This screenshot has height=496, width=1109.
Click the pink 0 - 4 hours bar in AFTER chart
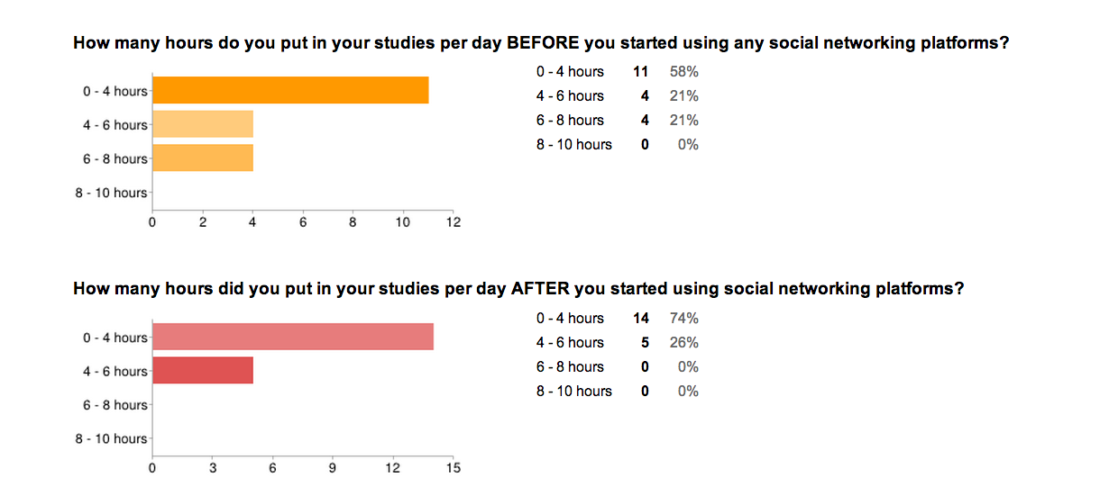coord(293,337)
